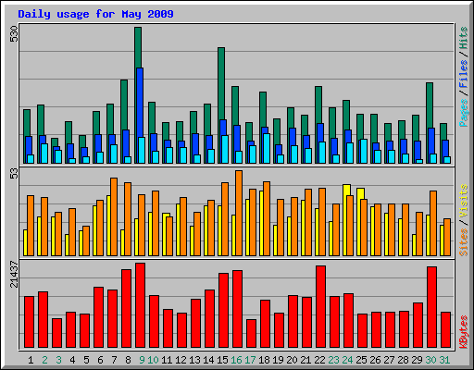This screenshot has width=474, height=370.
Task: Click the 530 hits axis label
Action: pos(14,34)
